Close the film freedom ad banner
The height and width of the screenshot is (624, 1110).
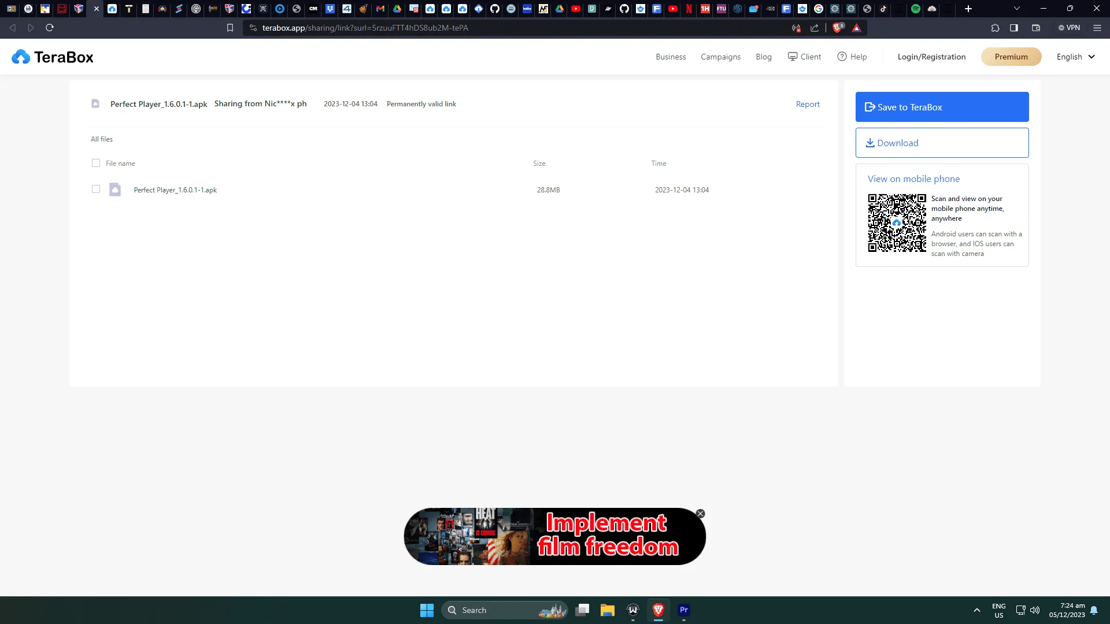click(x=701, y=514)
